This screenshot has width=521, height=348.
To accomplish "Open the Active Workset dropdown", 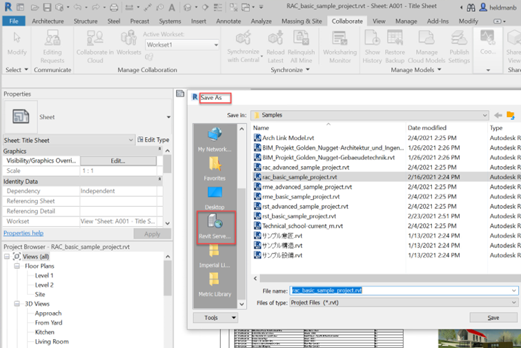I will pos(216,45).
